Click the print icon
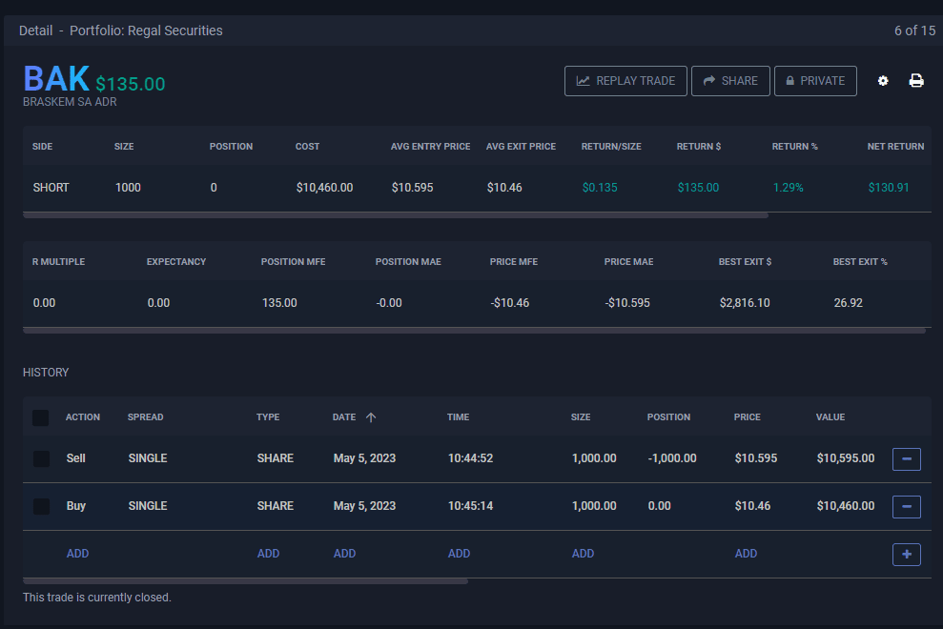 pos(916,81)
